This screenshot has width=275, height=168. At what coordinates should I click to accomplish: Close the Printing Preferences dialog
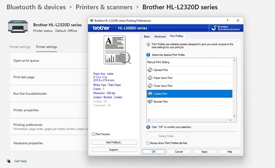[238, 20]
